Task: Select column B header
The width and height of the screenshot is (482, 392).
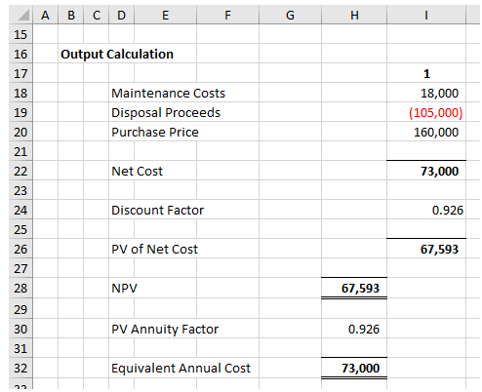Action: click(x=71, y=15)
